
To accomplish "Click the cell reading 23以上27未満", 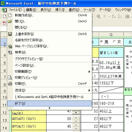I will pos(111,76).
